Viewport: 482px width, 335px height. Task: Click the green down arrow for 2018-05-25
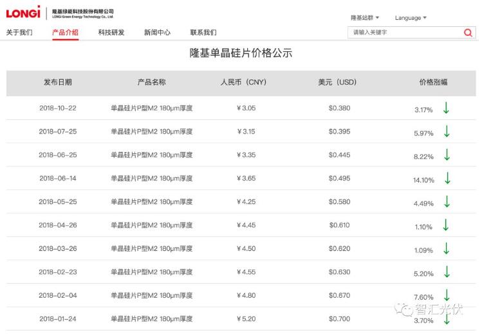(x=447, y=202)
